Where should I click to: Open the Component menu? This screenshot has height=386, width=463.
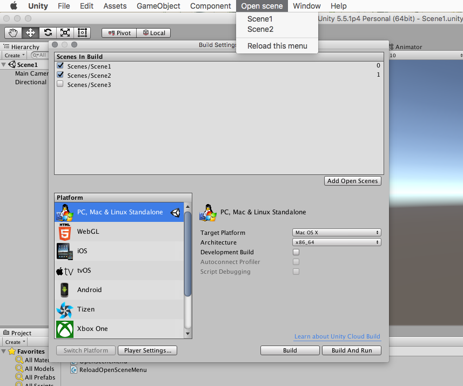tap(211, 6)
